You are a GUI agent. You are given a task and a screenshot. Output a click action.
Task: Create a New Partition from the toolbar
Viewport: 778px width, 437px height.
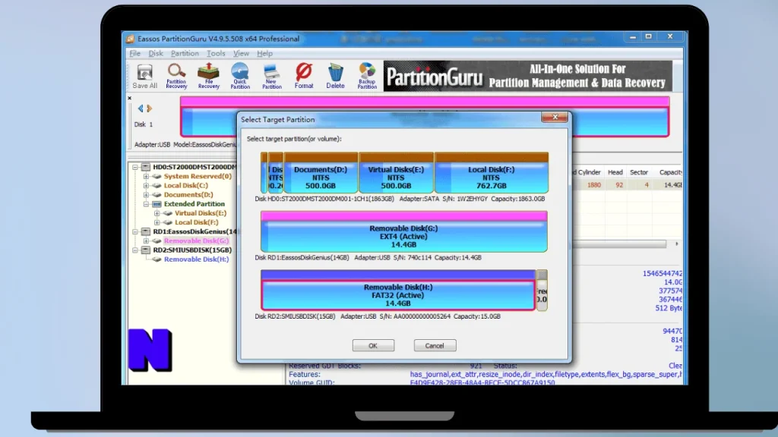tap(271, 77)
